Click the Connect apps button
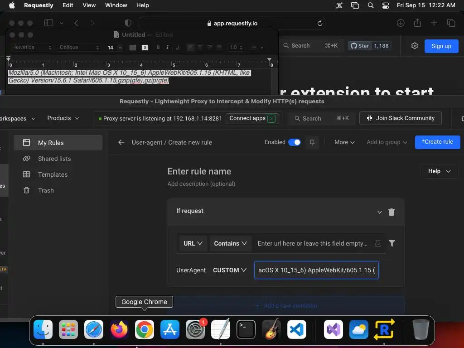 click(252, 118)
